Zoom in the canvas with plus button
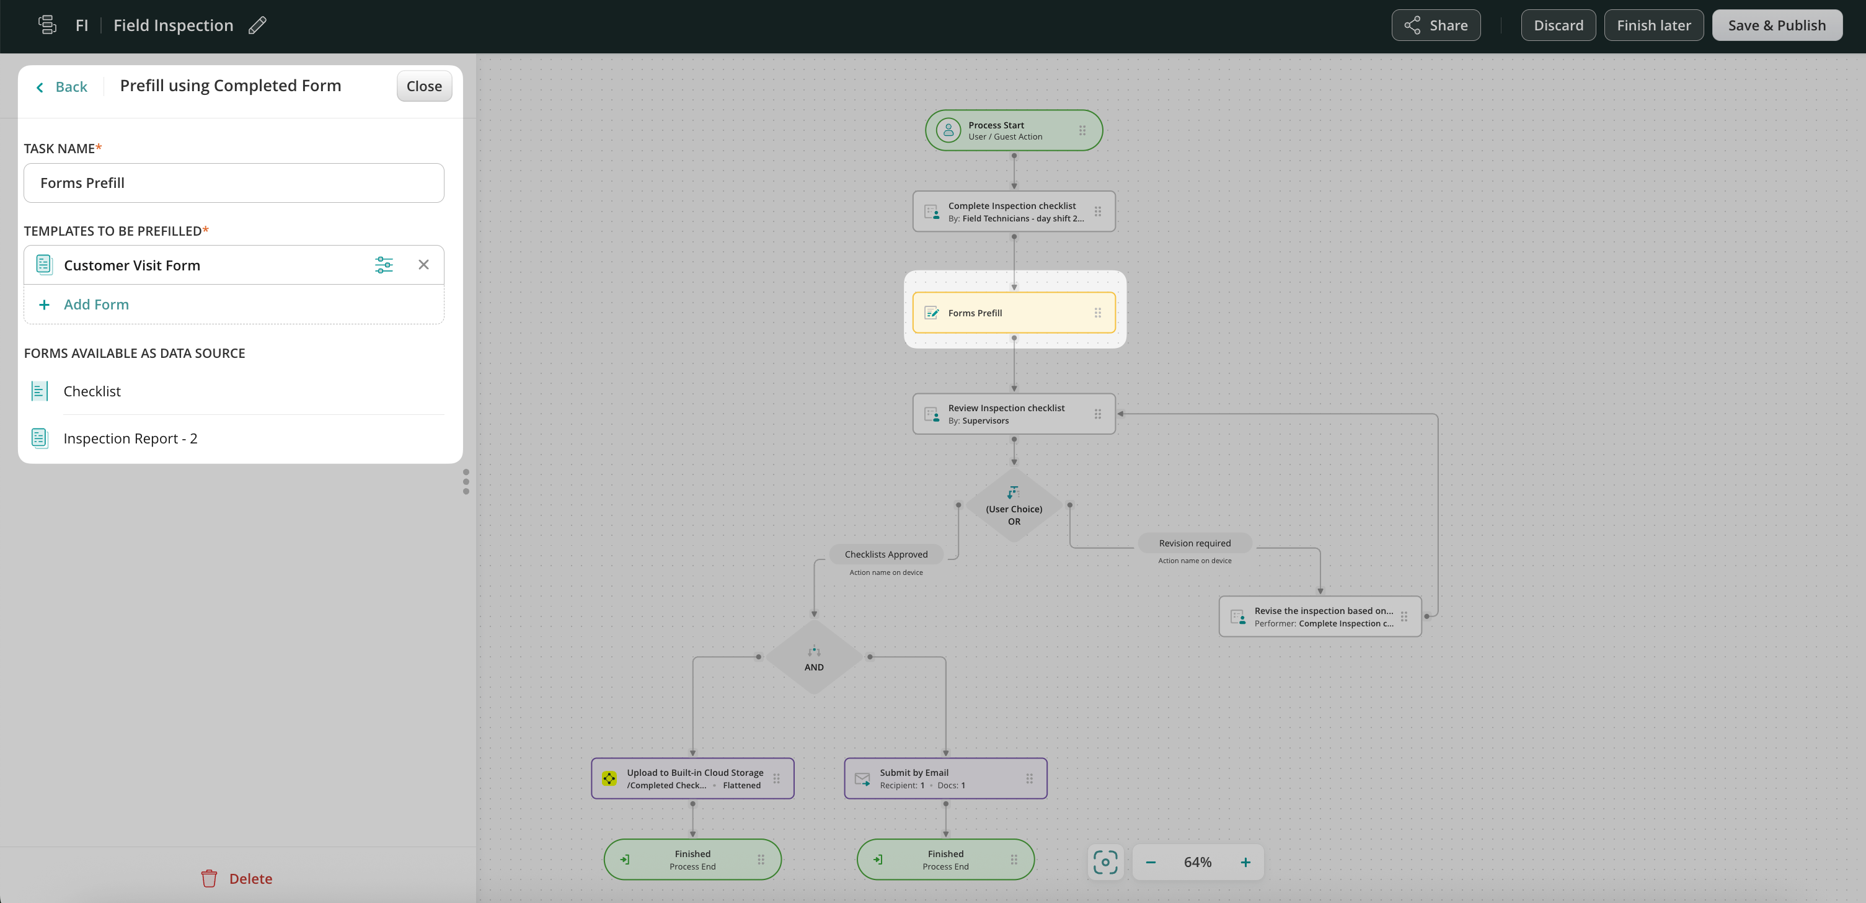Viewport: 1866px width, 903px height. [1245, 861]
